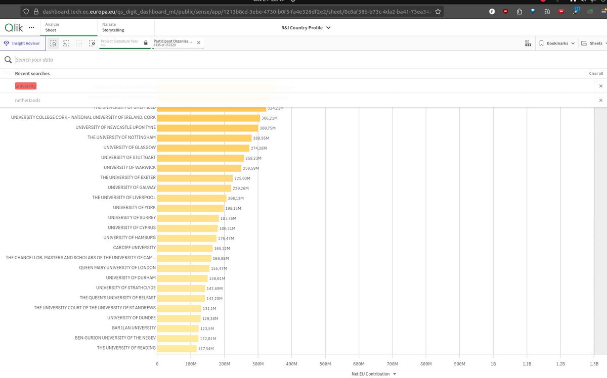Remove 'university' from recent searches
The width and height of the screenshot is (607, 378).
click(x=600, y=86)
